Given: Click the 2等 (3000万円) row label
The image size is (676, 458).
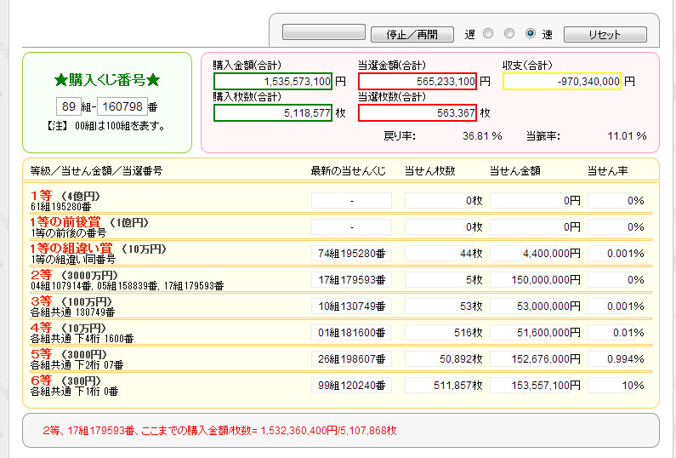Looking at the screenshot, I should pyautogui.click(x=74, y=274).
